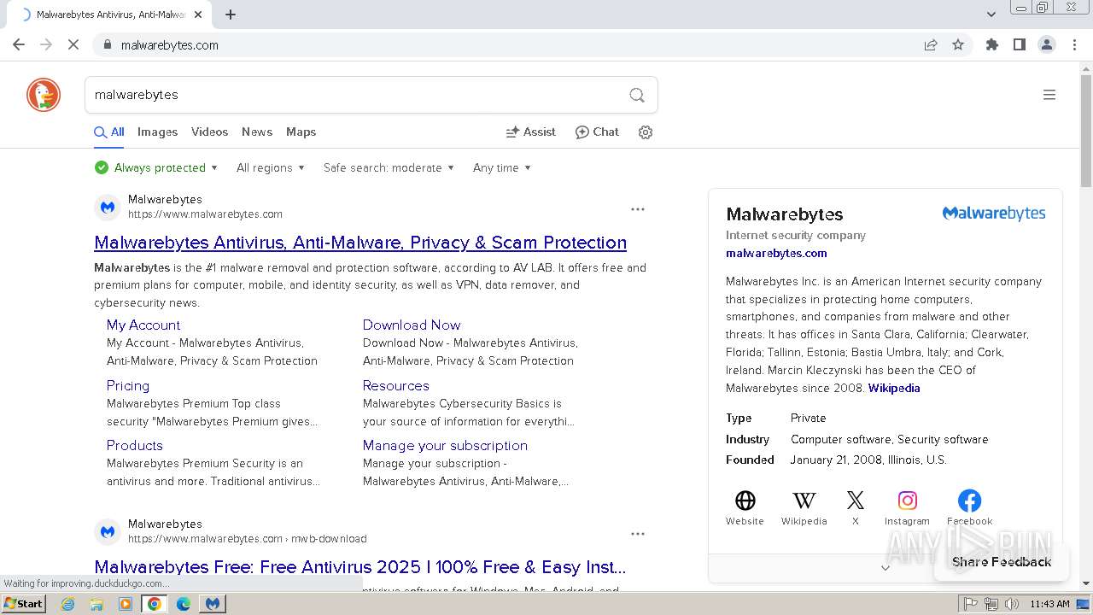Click the Windows Start button

click(x=24, y=604)
